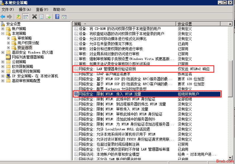Viewport: 235px width, 164px height.
Task: Click the export list toolbar icon
Action: [48, 17]
